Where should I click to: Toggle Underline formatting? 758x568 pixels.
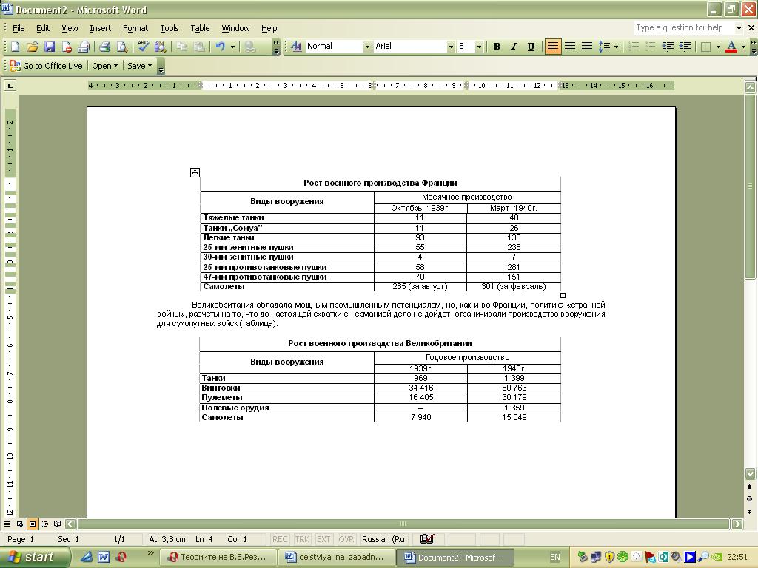(x=531, y=47)
